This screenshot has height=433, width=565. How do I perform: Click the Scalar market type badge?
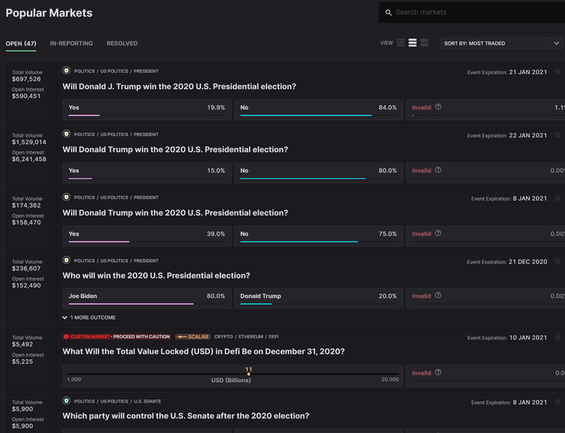(193, 337)
